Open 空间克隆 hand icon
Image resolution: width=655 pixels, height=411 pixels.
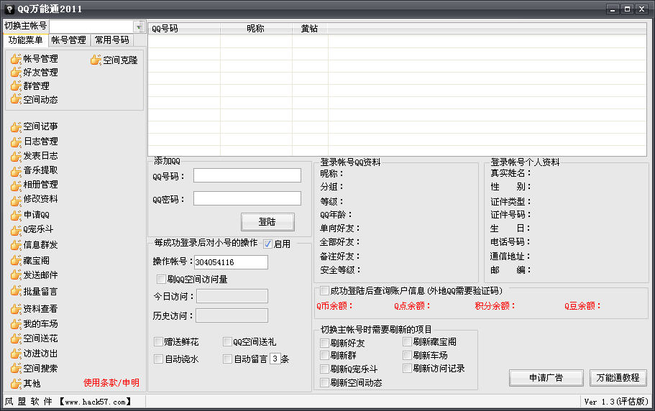[x=96, y=60]
